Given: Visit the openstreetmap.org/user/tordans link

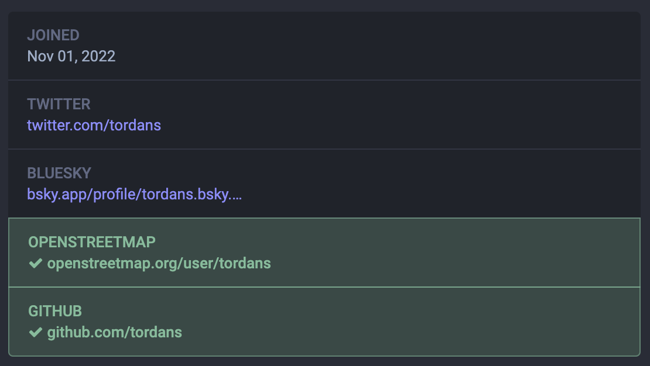Looking at the screenshot, I should [159, 264].
